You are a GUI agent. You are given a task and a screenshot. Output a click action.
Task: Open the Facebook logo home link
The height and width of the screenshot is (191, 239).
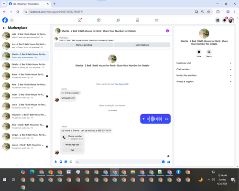5,20
